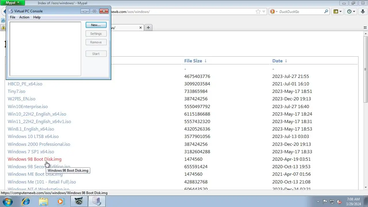Select file size text 733865984
Viewport: 368px width, 207px height.
click(196, 91)
